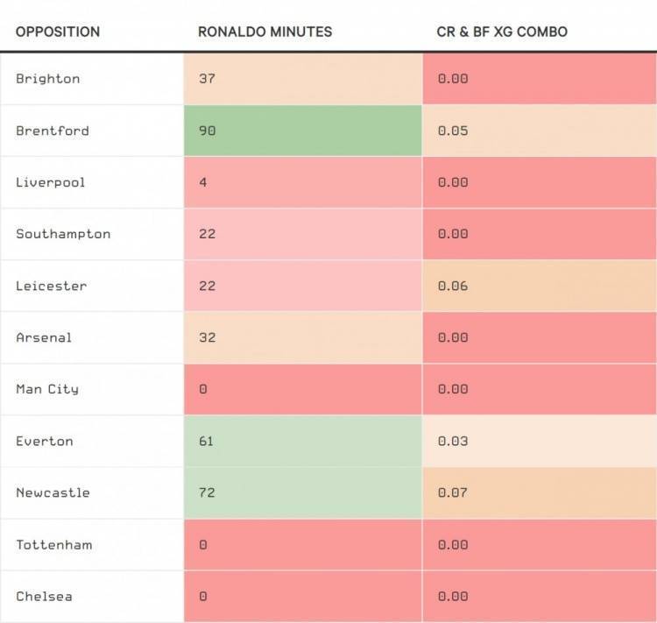Image resolution: width=657 pixels, height=623 pixels.
Task: Click Brentford's green 90 minutes cell
Action: [302, 131]
